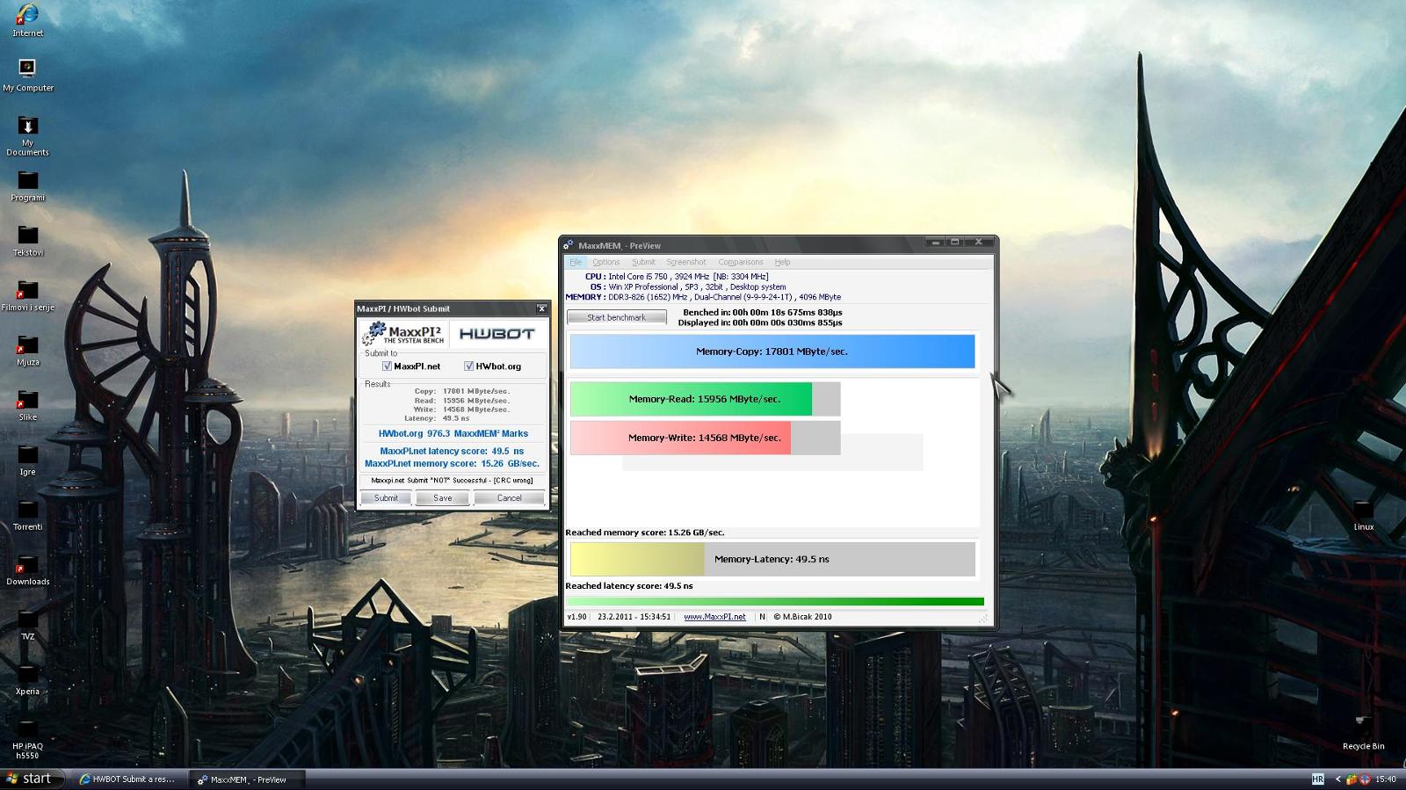Open the Screenshot menu in MaxxMEM

(685, 262)
